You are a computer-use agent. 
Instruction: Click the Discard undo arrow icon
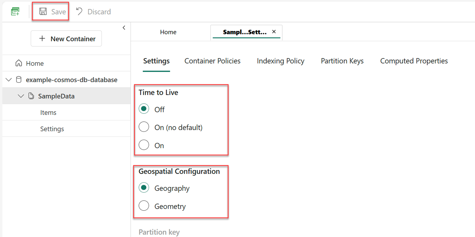click(79, 12)
